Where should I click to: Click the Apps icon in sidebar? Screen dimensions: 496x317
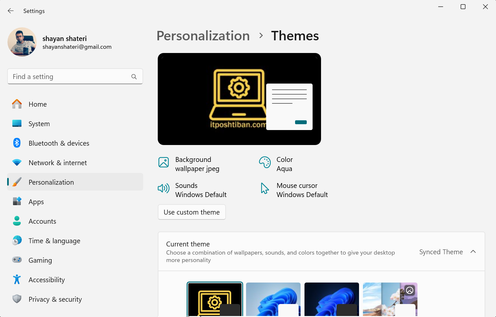pyautogui.click(x=17, y=202)
